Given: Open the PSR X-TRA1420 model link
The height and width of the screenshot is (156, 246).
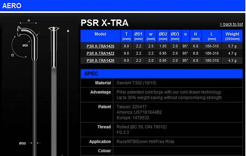Looking at the screenshot, I should (101, 60).
